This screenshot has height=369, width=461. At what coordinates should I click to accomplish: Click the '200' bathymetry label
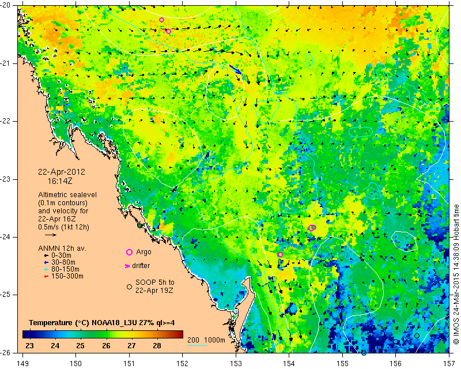pos(193,340)
